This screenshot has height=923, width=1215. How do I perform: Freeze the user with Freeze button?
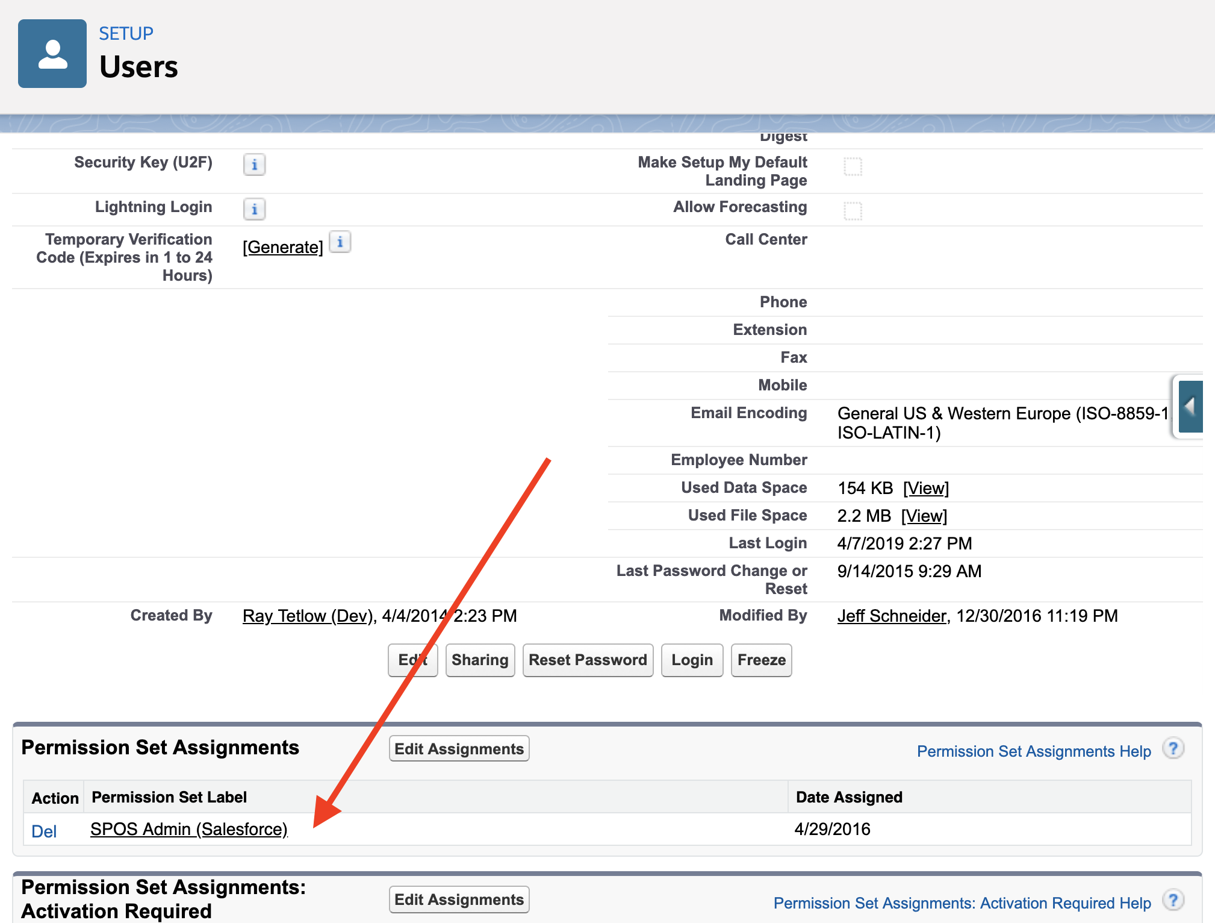[761, 660]
